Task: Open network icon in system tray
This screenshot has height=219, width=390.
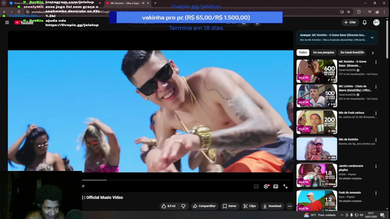Action: [x=356, y=215]
